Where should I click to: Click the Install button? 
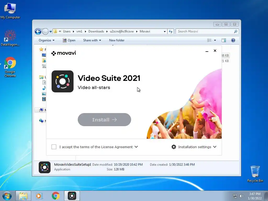point(104,120)
